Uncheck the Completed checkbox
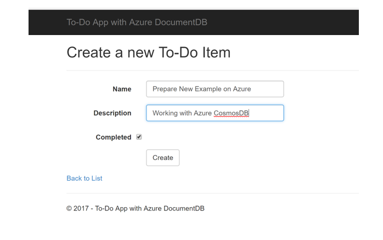This screenshot has width=383, height=240. pyautogui.click(x=139, y=137)
